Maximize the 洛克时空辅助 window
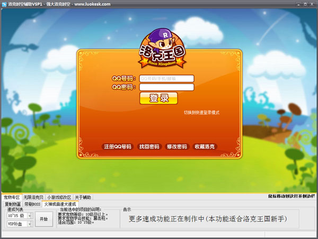Image resolution: width=318 pixels, height=239 pixels. 305,4
